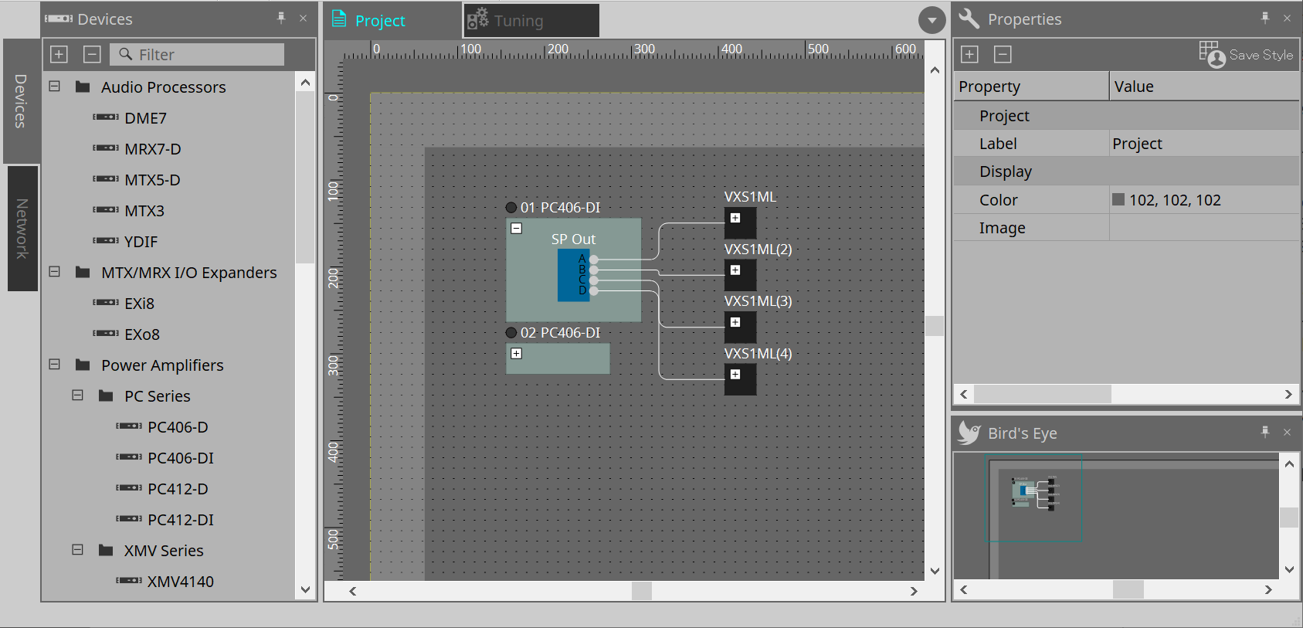Expand all items in Devices tree
This screenshot has width=1303, height=628.
coord(59,54)
